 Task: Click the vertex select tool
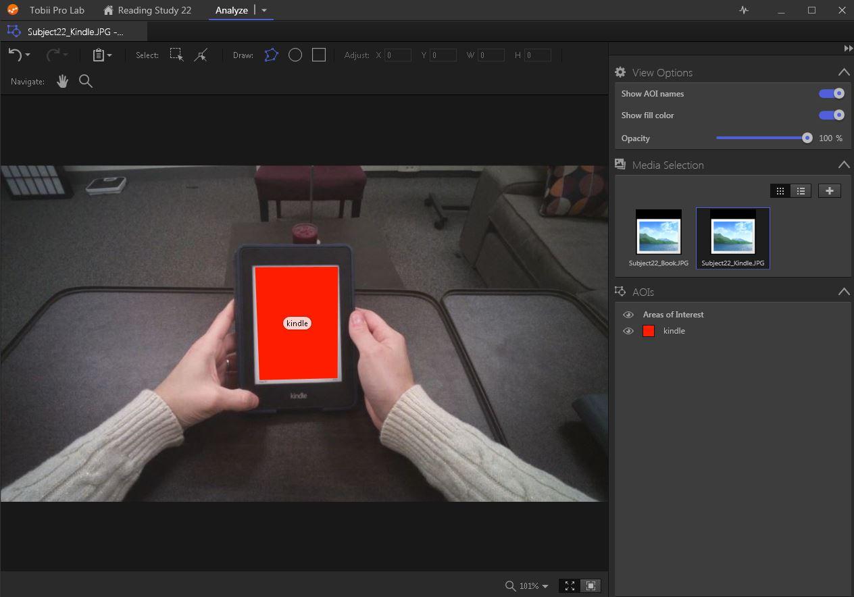coord(201,55)
